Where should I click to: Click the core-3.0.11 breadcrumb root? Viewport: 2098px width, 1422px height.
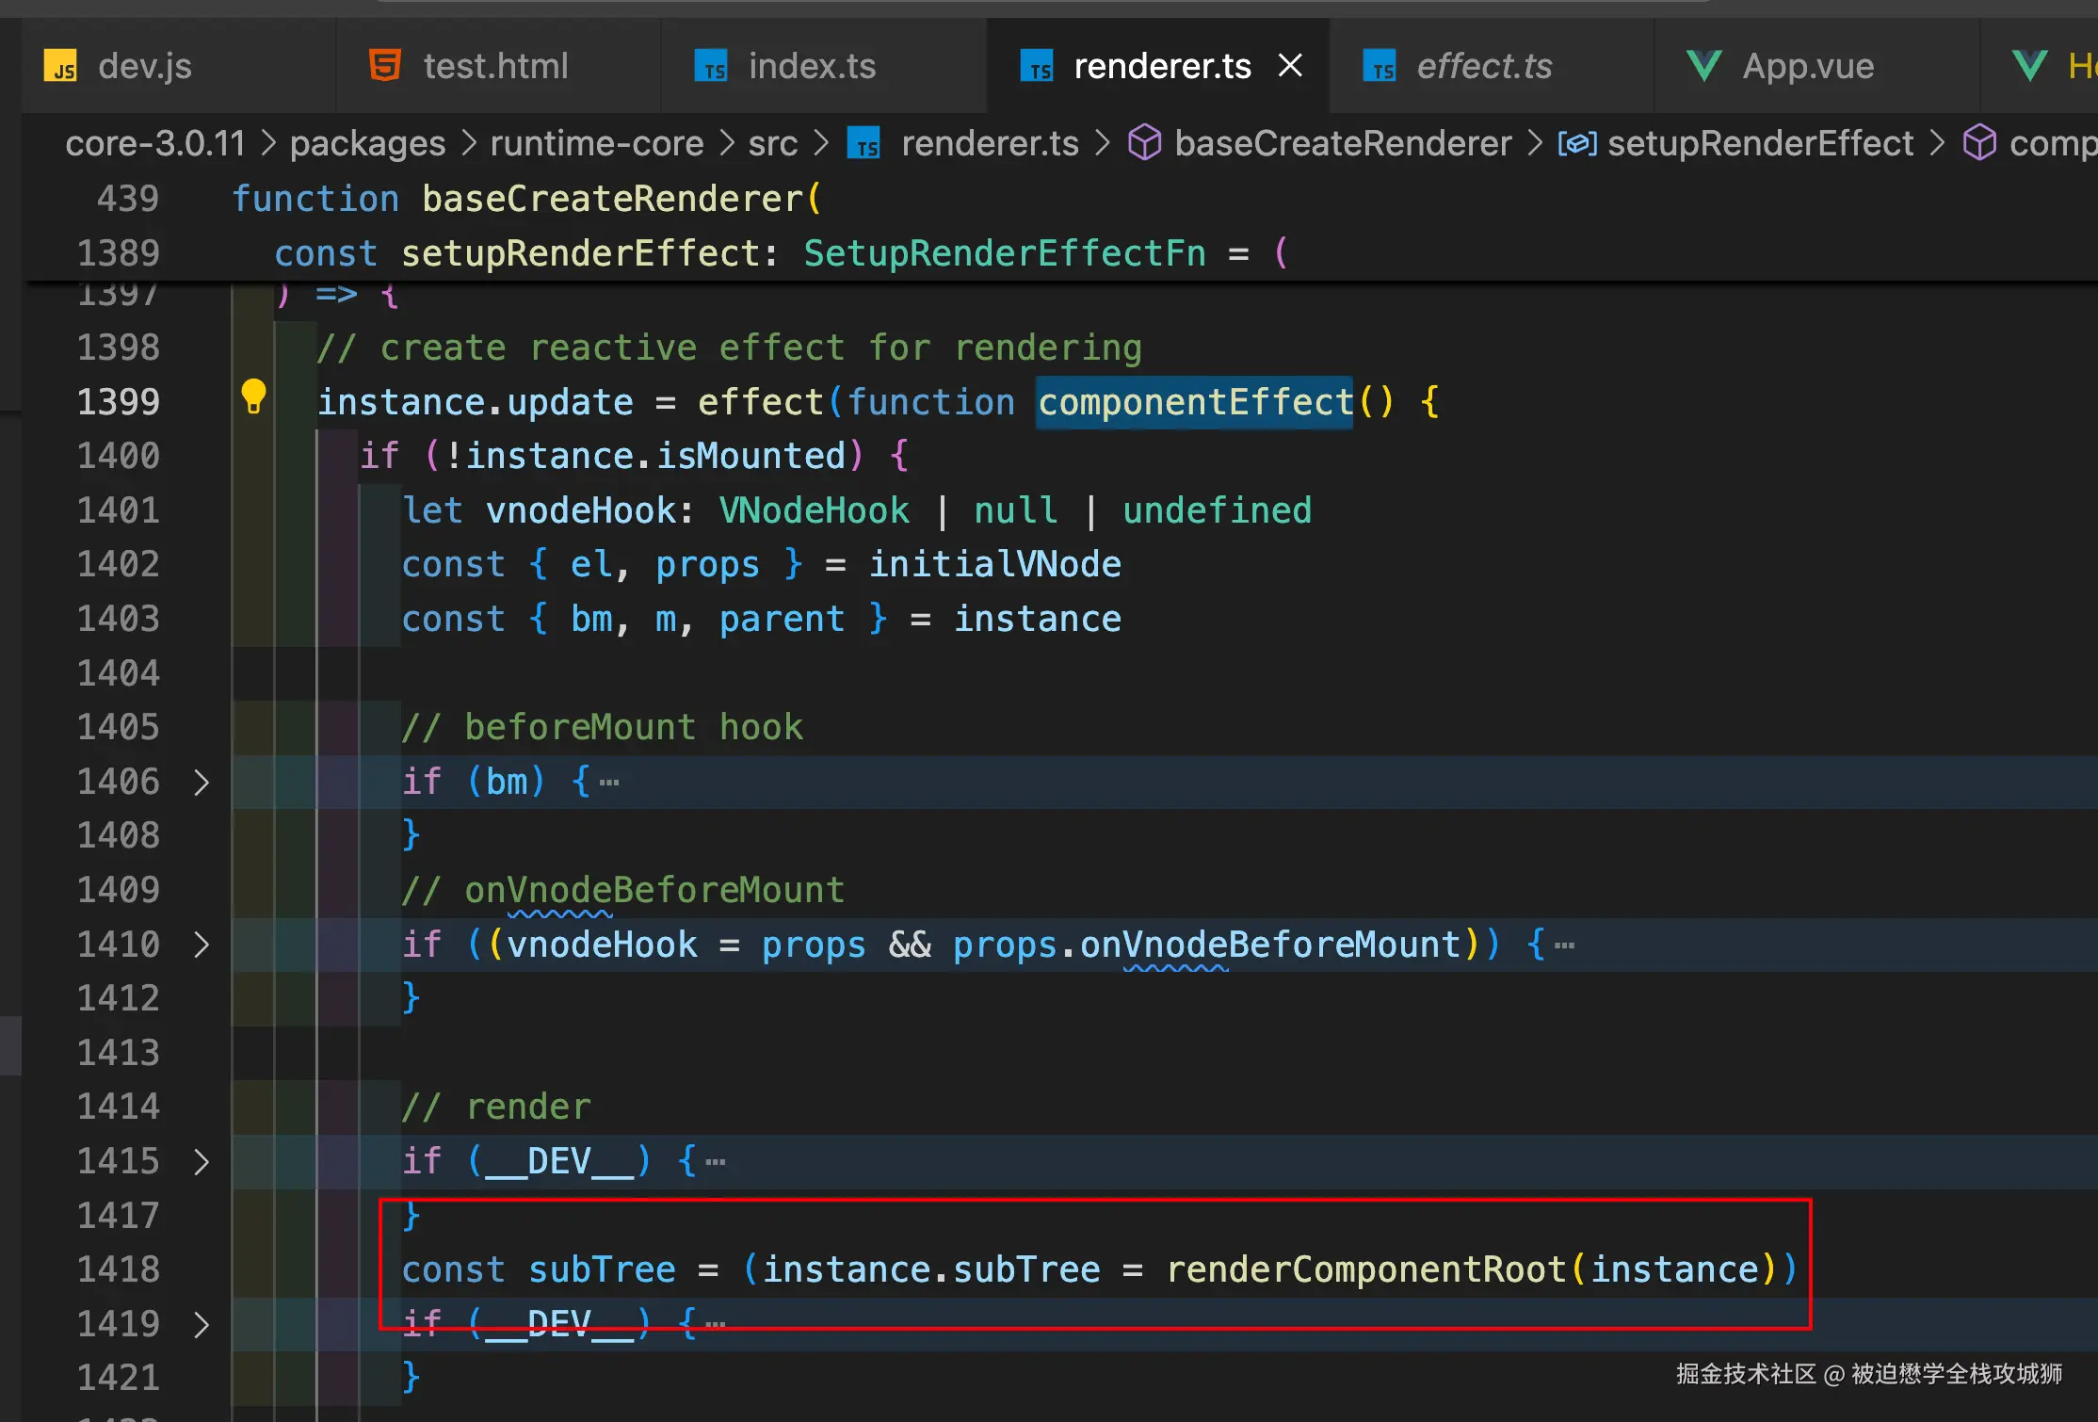point(154,143)
